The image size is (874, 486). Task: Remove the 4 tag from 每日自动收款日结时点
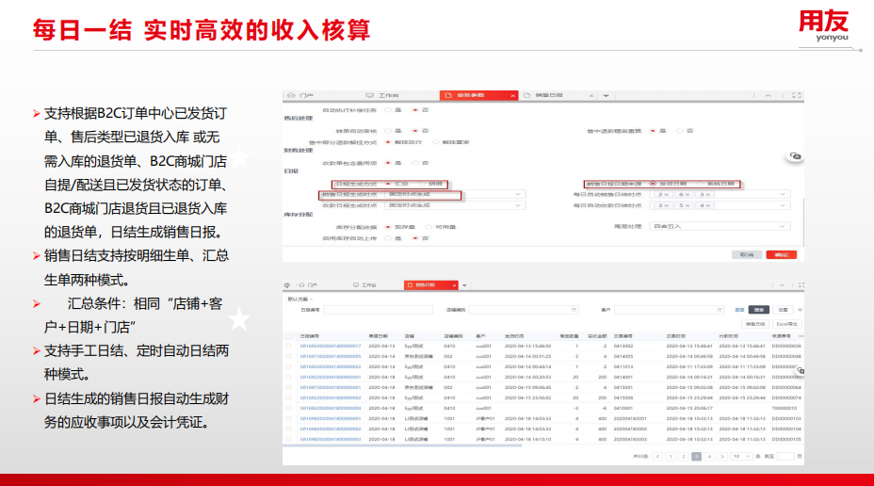click(x=708, y=205)
